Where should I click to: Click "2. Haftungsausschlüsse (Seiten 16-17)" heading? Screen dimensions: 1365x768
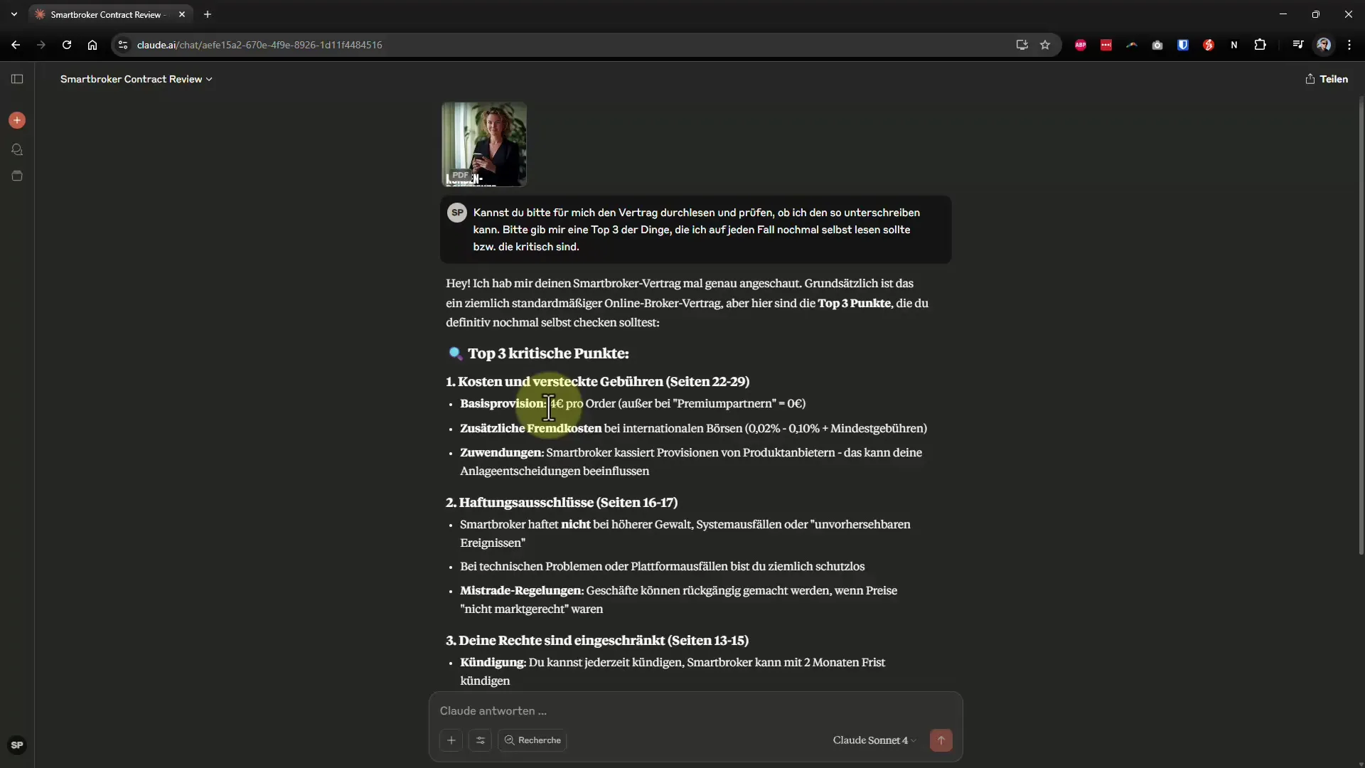[562, 502]
